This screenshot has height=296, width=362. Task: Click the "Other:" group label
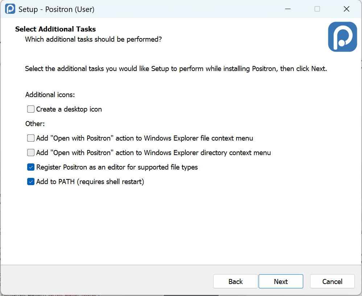[35, 124]
